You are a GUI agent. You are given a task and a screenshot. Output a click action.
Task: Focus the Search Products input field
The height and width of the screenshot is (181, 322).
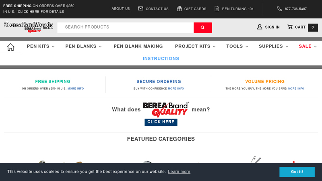[x=125, y=27]
